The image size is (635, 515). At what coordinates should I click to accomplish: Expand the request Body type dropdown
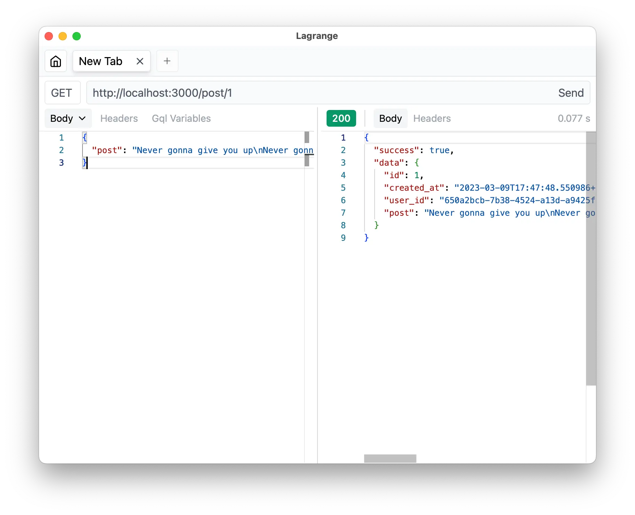[x=68, y=118]
